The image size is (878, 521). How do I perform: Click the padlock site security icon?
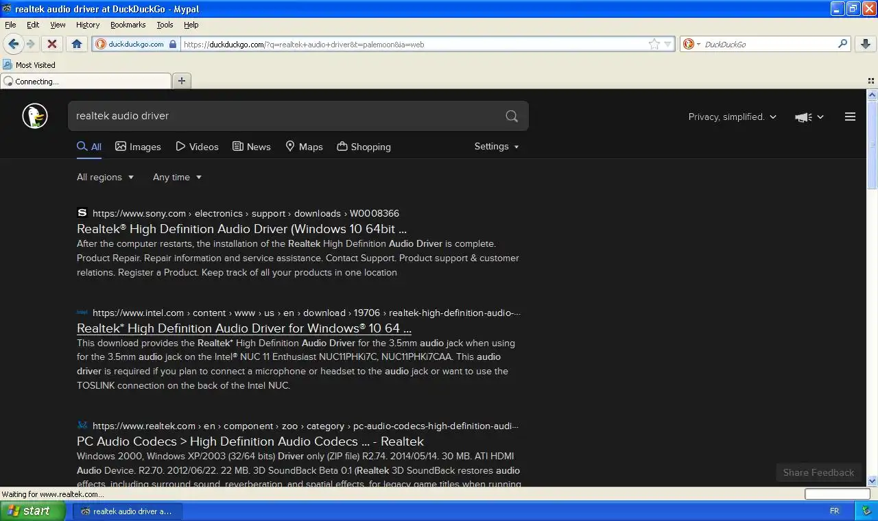[173, 44]
